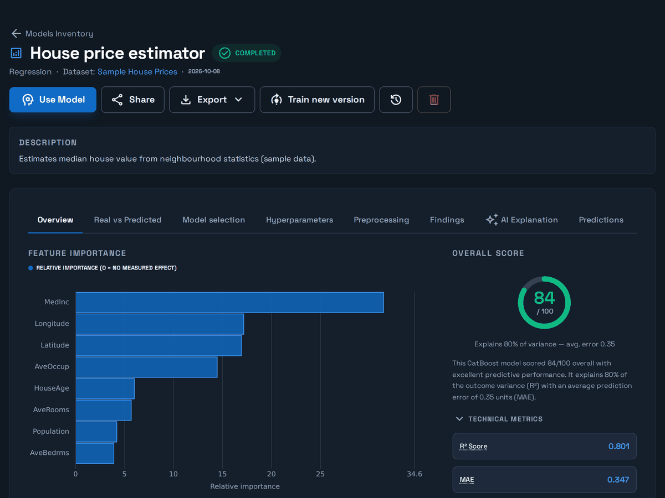Click the MedInc importance bar
Image resolution: width=665 pixels, height=498 pixels.
click(x=229, y=302)
